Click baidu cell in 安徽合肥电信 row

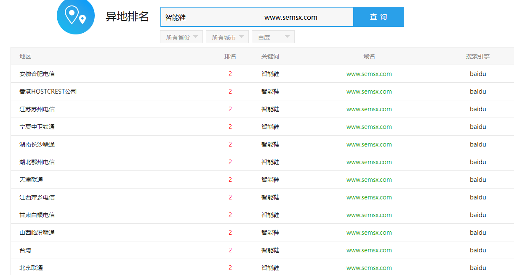[478, 74]
